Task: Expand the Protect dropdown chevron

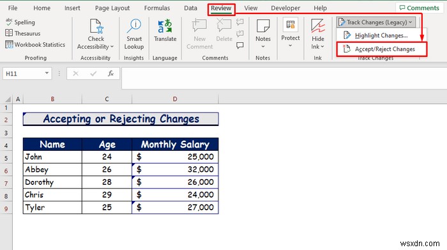Action: click(290, 45)
